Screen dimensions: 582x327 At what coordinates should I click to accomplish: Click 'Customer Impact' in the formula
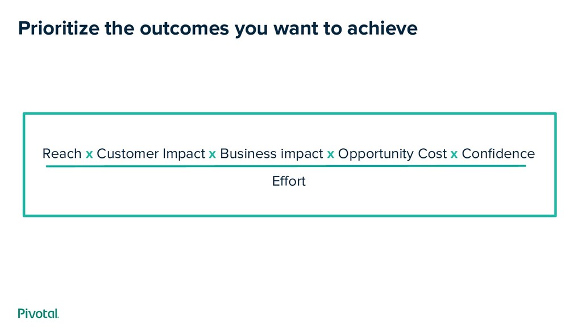pyautogui.click(x=151, y=153)
